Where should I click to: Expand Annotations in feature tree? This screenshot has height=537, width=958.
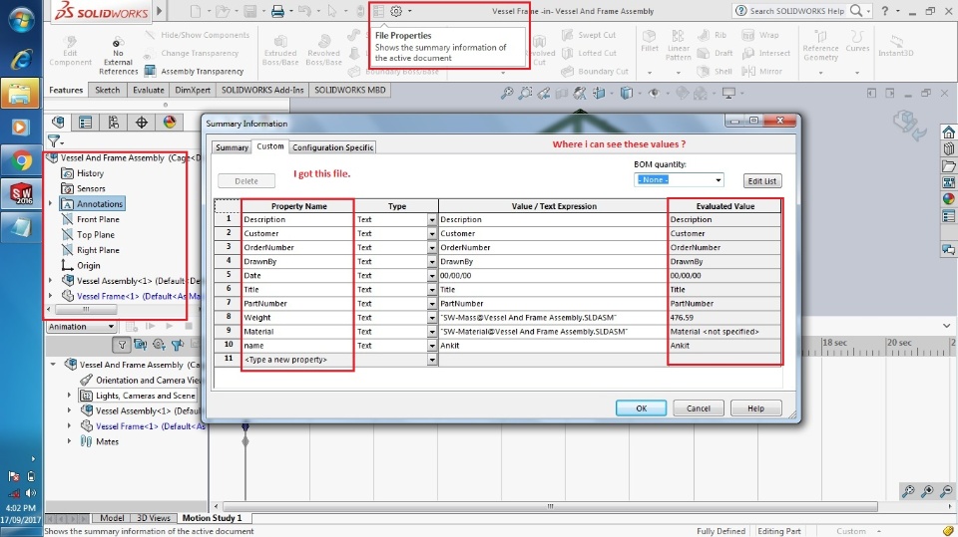click(51, 204)
